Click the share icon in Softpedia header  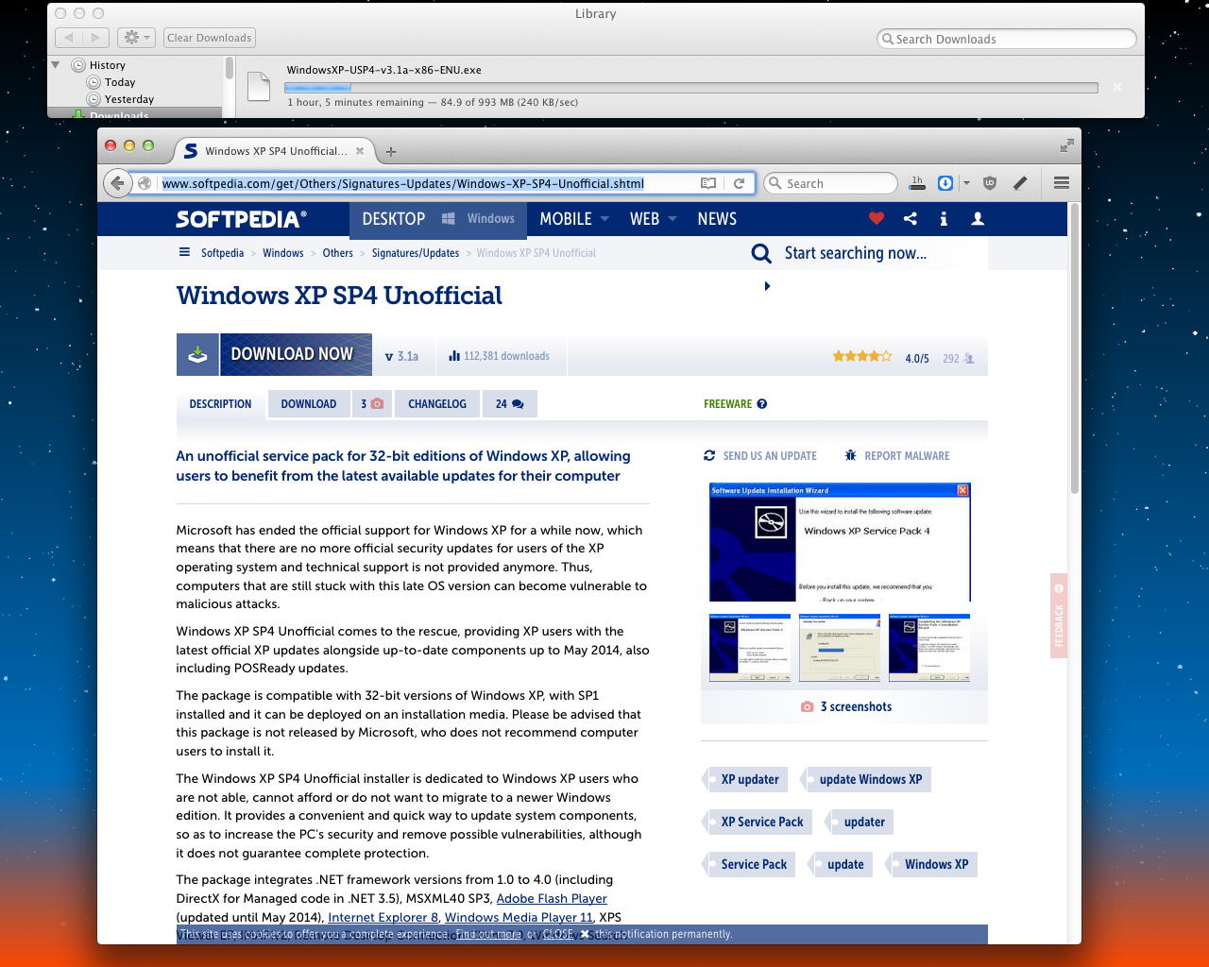point(911,218)
